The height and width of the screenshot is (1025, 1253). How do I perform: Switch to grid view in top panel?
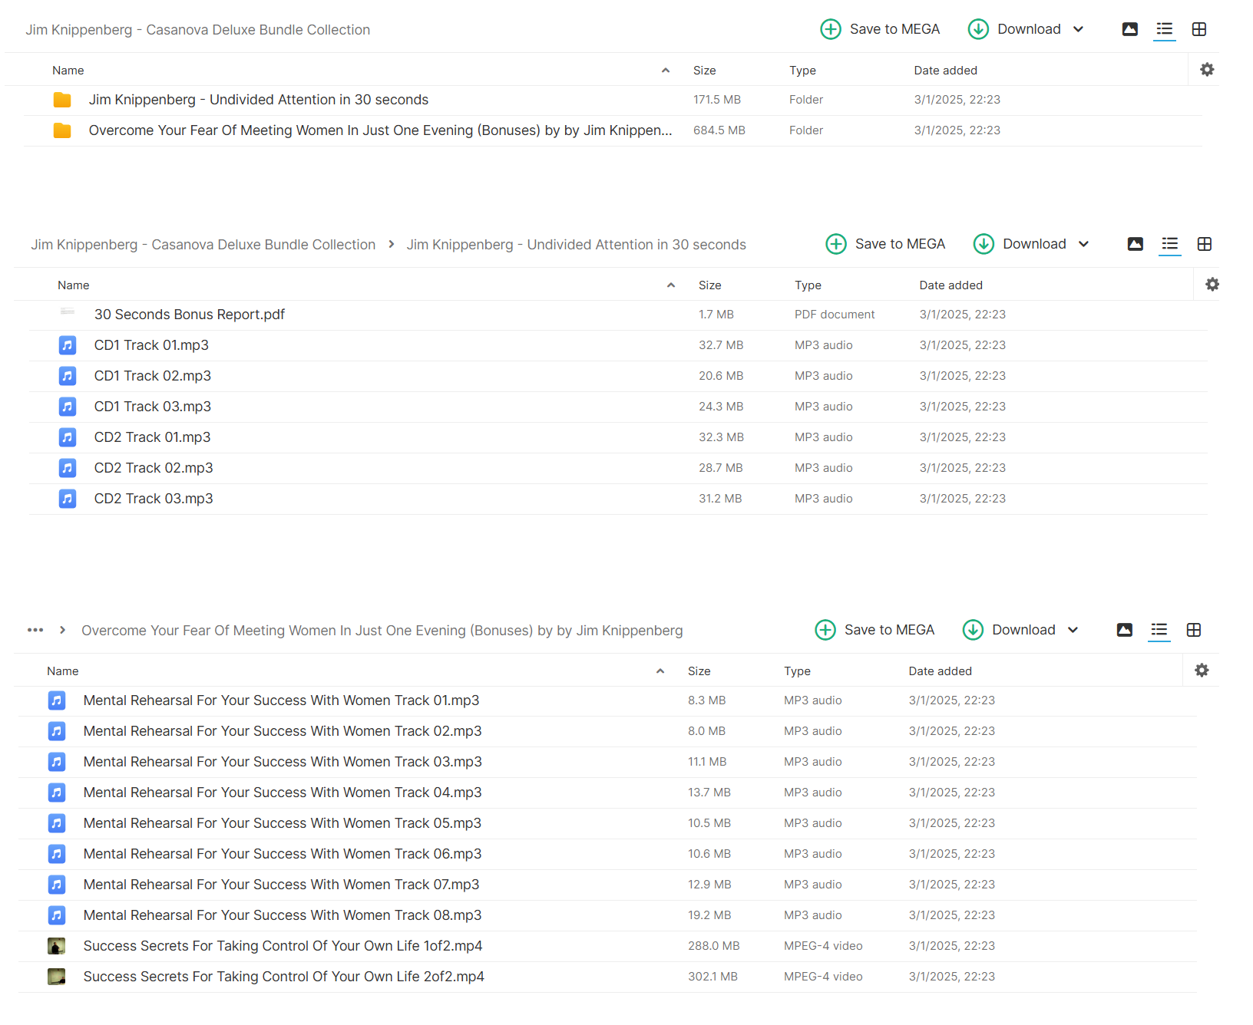coord(1199,29)
